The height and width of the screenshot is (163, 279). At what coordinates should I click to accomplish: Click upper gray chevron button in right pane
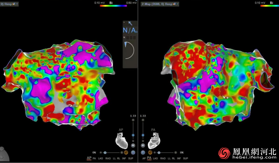point(143,145)
